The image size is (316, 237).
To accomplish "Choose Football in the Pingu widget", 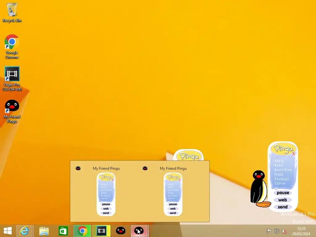I will point(282,179).
